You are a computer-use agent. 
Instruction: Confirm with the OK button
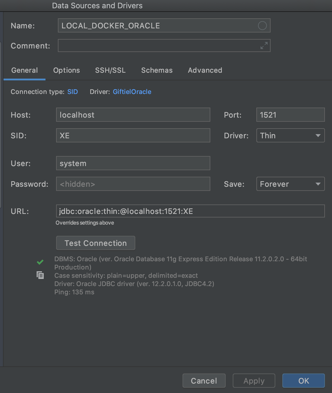[x=304, y=381]
